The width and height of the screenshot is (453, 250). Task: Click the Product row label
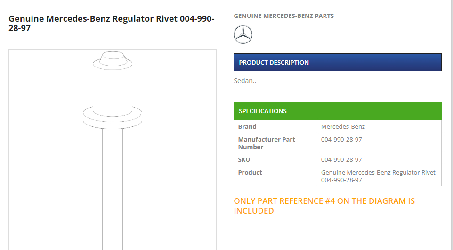coord(250,172)
